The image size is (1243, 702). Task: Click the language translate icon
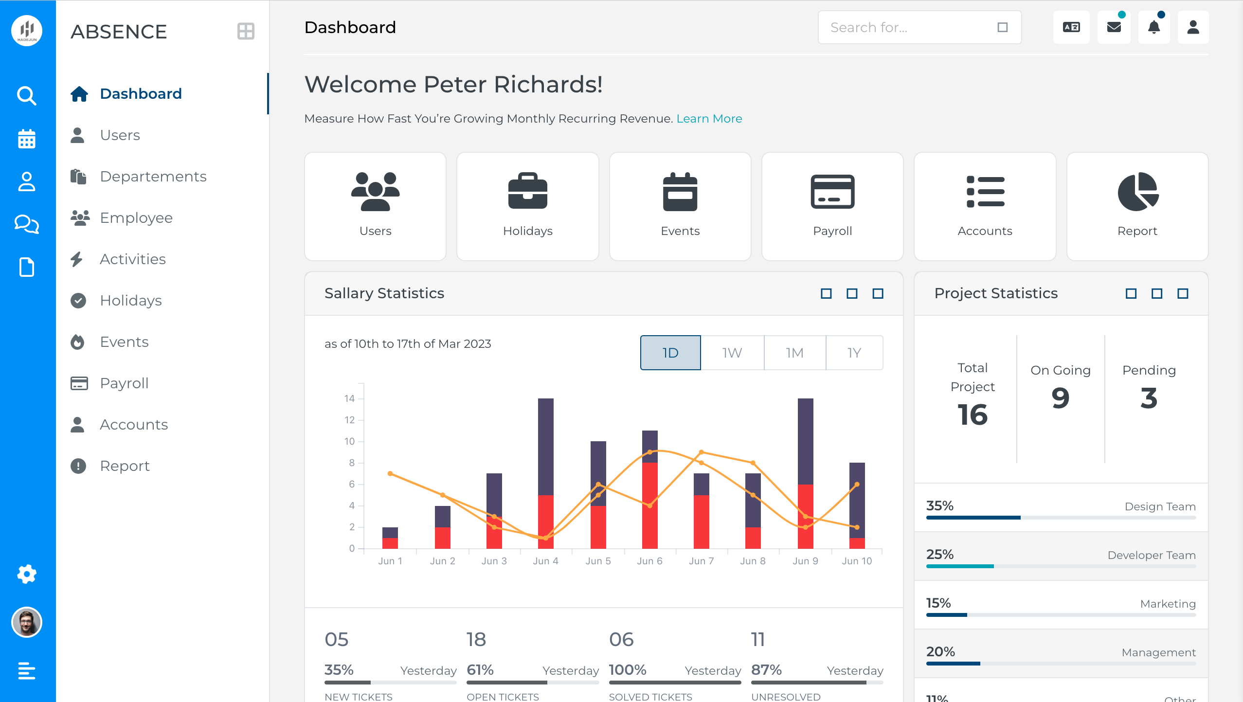1071,27
